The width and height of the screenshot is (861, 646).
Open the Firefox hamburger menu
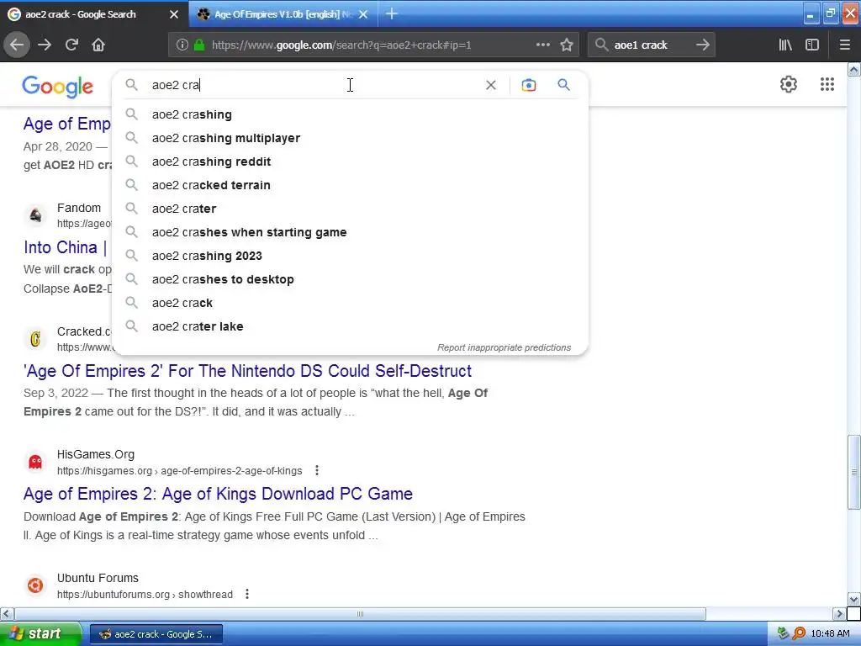click(x=844, y=45)
